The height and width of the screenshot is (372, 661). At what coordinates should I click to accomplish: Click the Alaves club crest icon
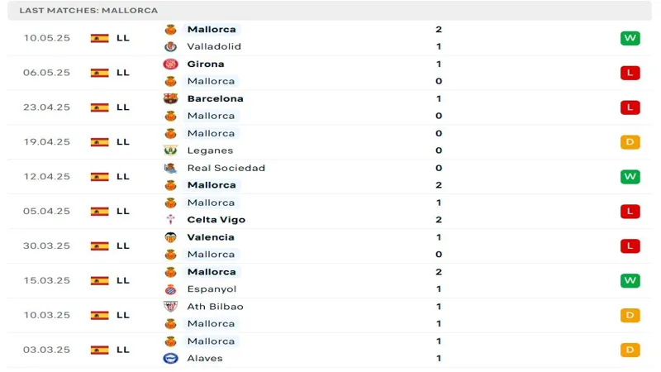[x=171, y=359]
